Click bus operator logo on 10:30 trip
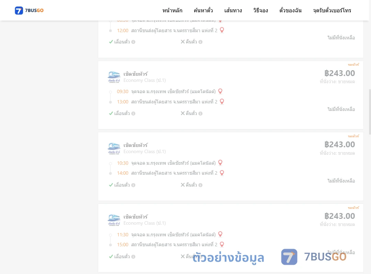Image resolution: width=371 pixels, height=274 pixels. 114,148
